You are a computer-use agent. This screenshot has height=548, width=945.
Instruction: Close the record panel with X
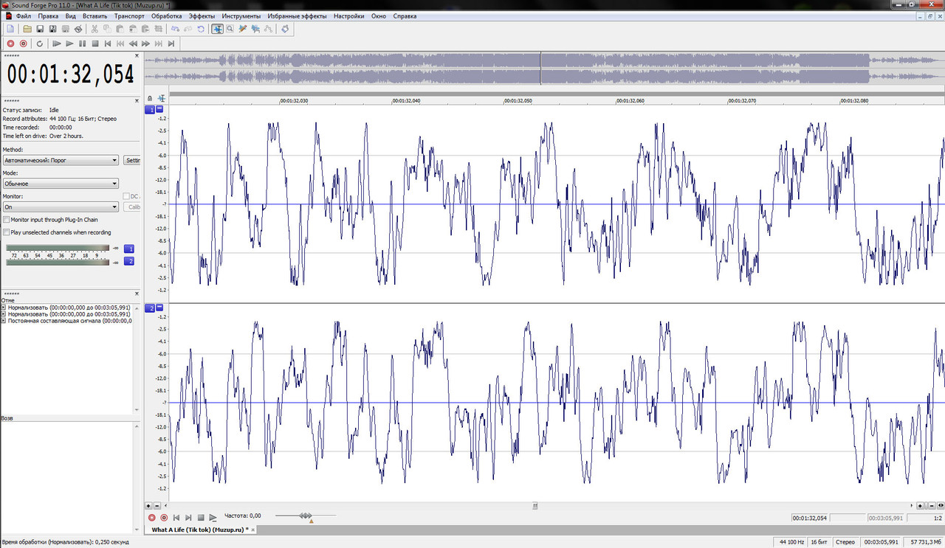137,100
